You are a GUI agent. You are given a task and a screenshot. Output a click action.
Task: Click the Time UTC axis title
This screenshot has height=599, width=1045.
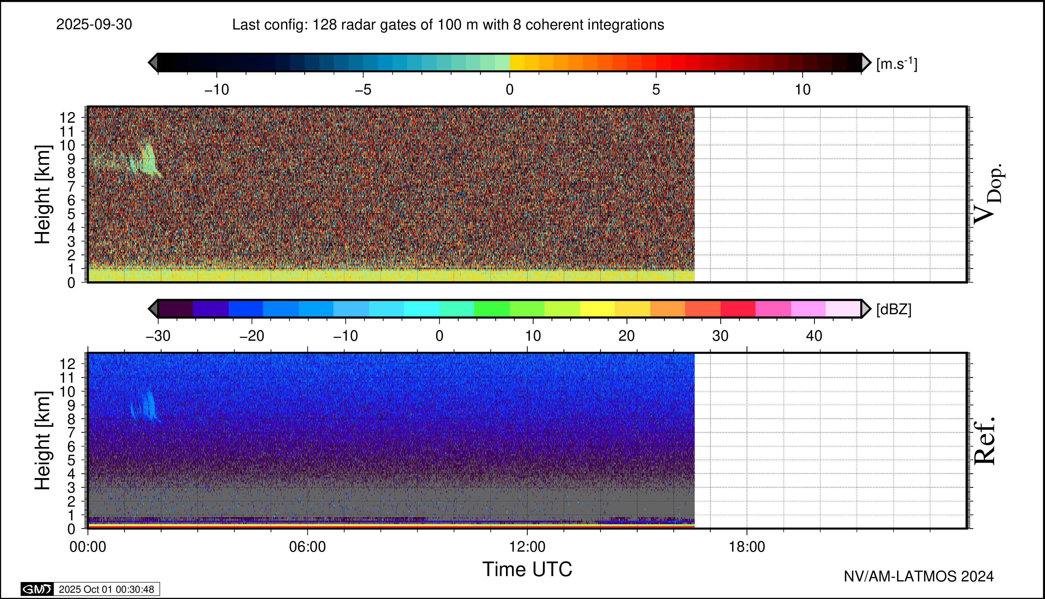(x=527, y=570)
